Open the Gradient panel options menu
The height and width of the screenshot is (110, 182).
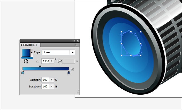coord(76,45)
